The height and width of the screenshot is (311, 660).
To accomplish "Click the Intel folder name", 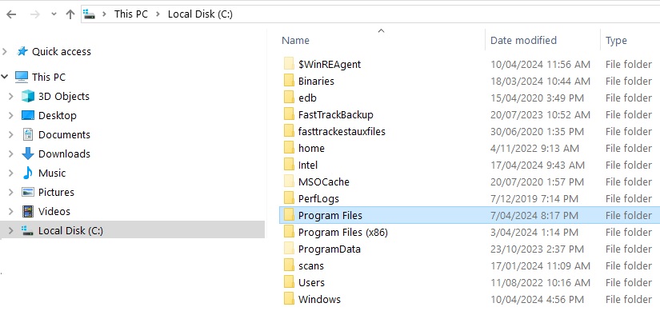I will 308,165.
